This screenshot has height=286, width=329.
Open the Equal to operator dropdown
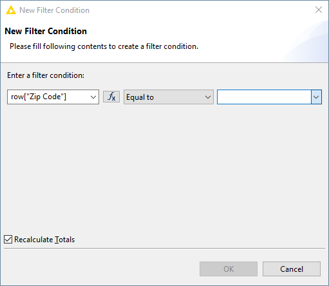[x=169, y=97]
